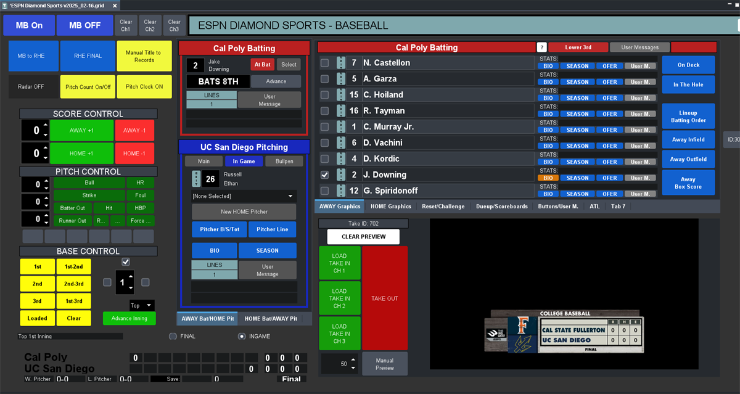
Task: Click the HOME -1 score button
Action: pos(134,154)
